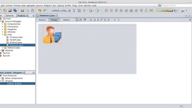Select fondoP.java in project tree
192x108 pixels.
click(15, 40)
